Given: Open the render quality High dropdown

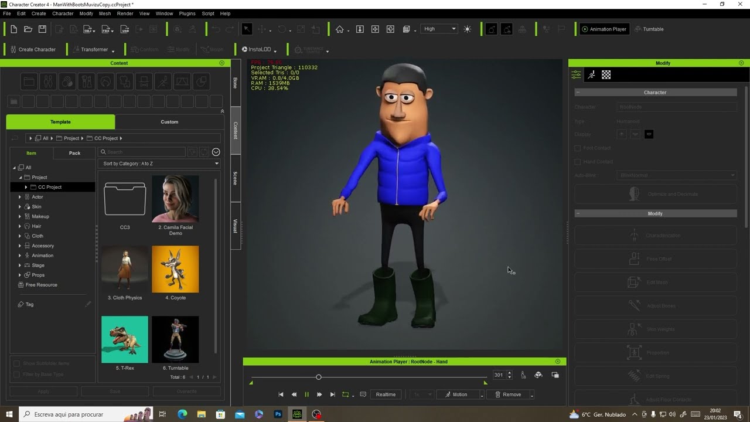Looking at the screenshot, I should click(438, 29).
